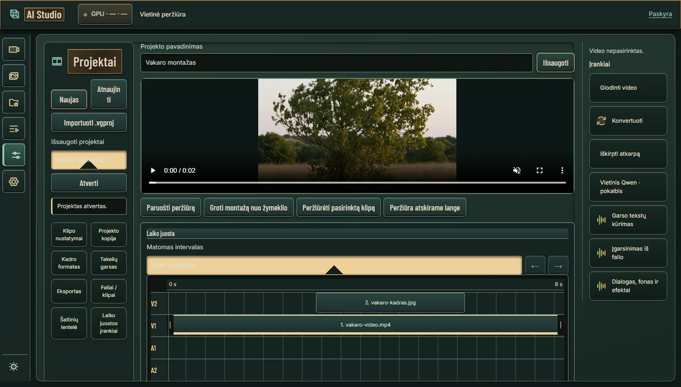Viewport: 681px width, 387px height.
Task: Shift visible interval left with arrow
Action: coord(535,266)
